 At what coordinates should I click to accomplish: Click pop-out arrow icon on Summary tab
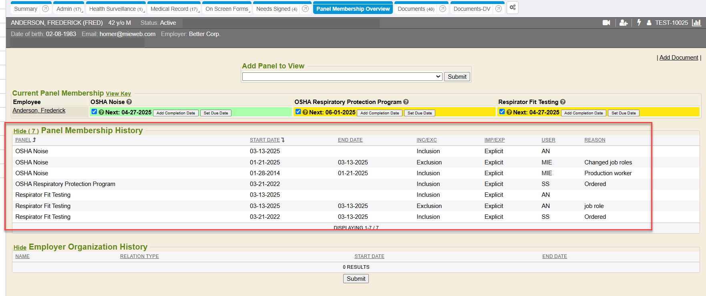coord(46,9)
